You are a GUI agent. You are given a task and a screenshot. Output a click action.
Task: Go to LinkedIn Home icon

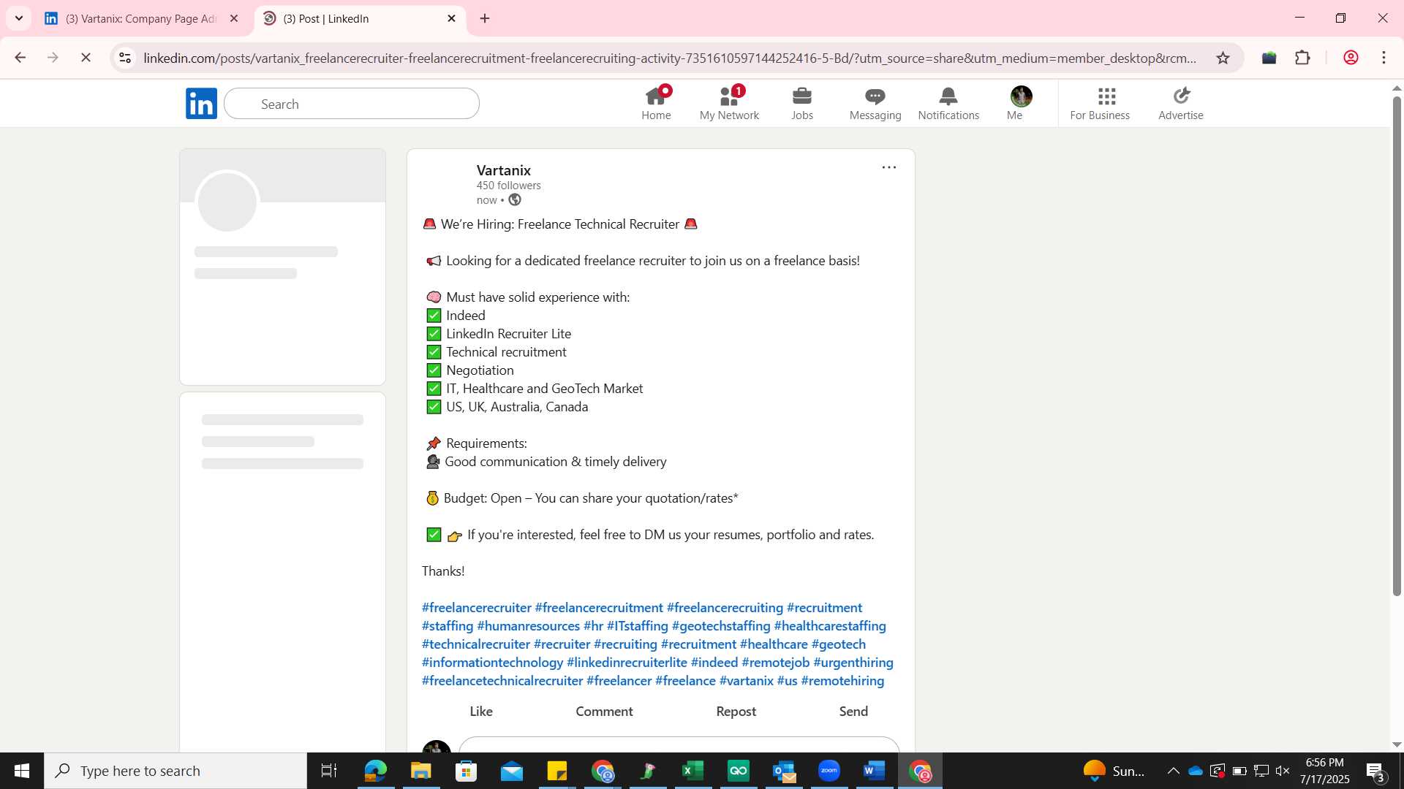656,96
